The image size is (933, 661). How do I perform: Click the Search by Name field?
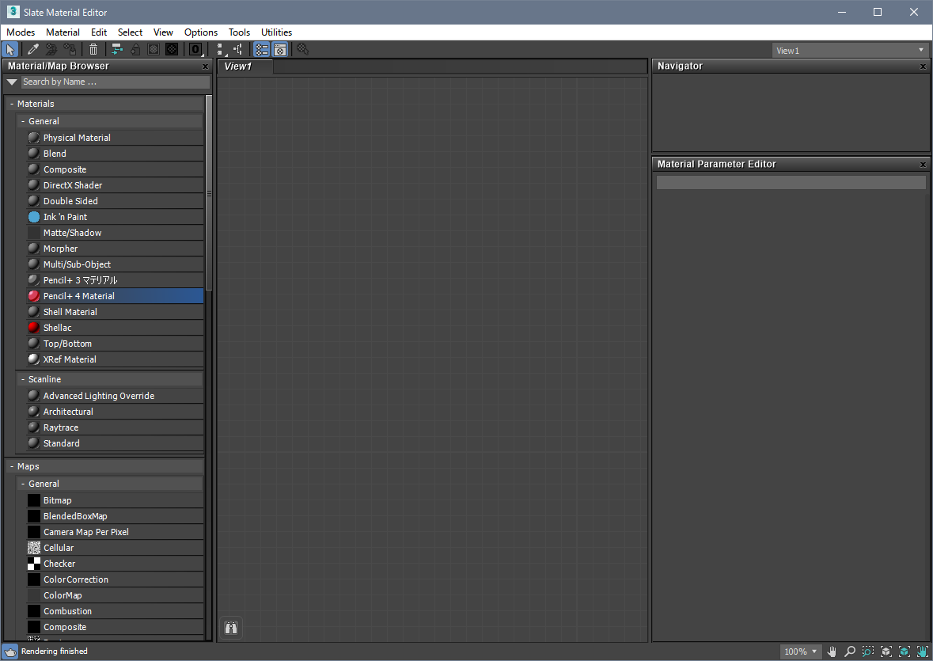point(115,82)
